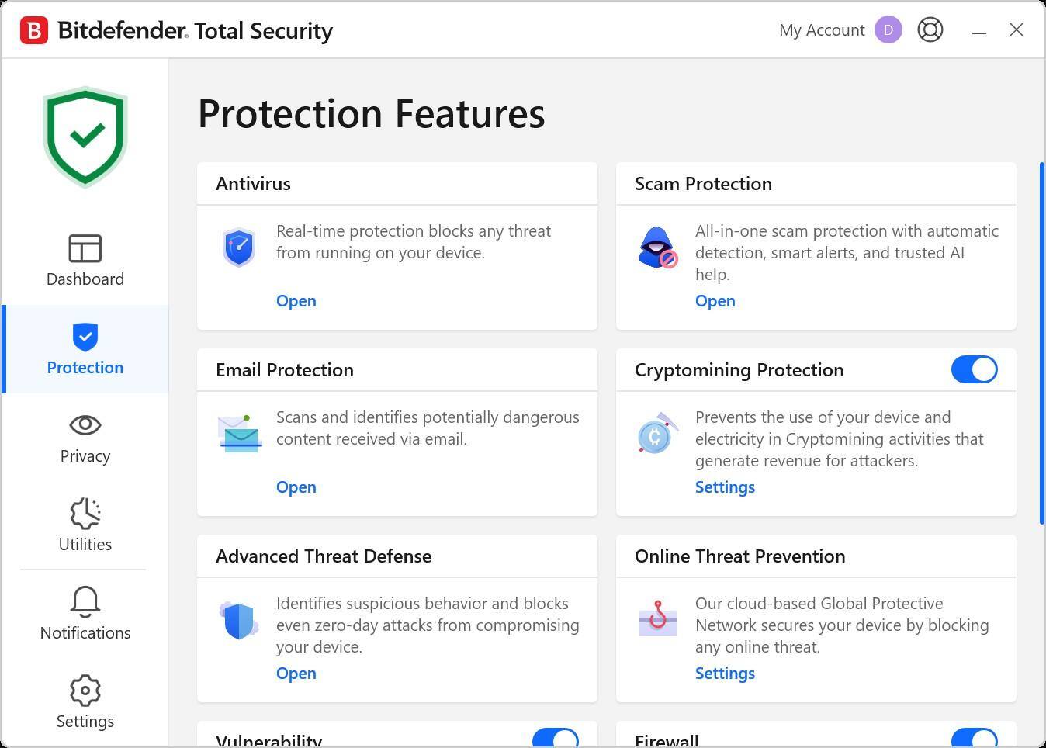The width and height of the screenshot is (1046, 748).
Task: Click the Utilities icon in sidebar
Action: coord(85,513)
